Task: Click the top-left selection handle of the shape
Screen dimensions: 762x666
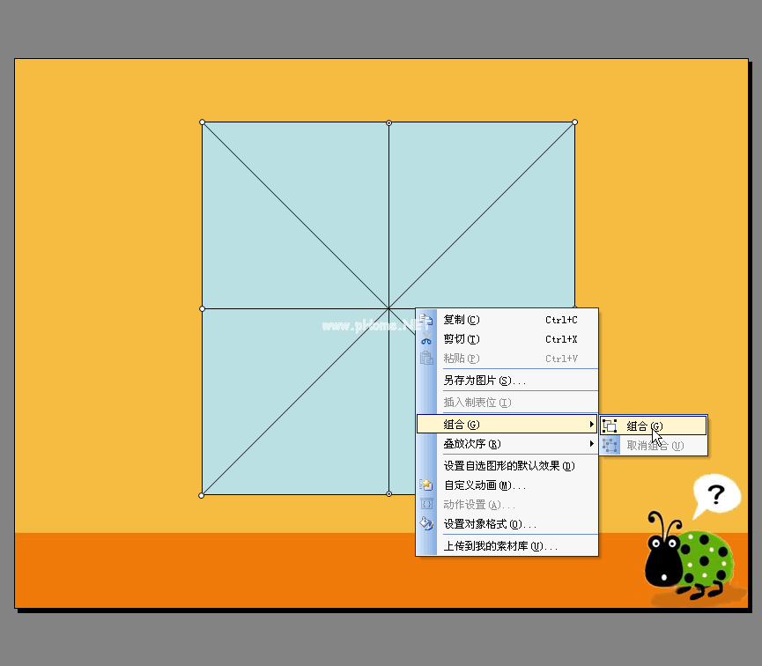Action: tap(202, 122)
